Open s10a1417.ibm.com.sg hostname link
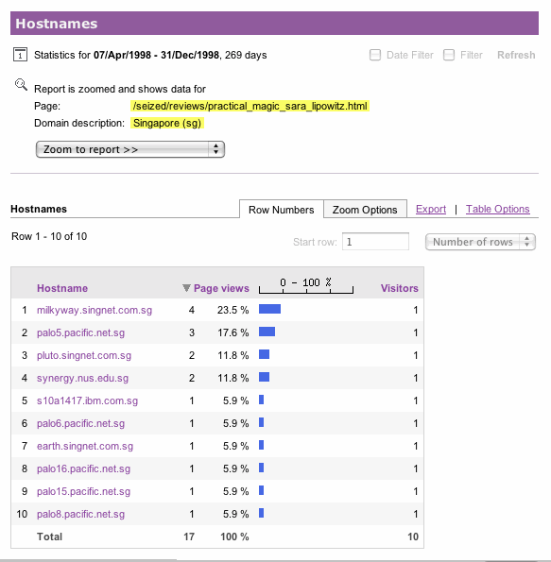Screen dimensions: 551x562 [x=87, y=400]
